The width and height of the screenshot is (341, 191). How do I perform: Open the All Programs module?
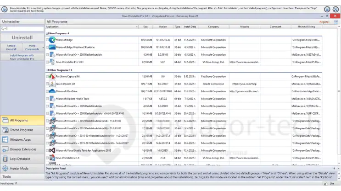pyautogui.click(x=22, y=120)
